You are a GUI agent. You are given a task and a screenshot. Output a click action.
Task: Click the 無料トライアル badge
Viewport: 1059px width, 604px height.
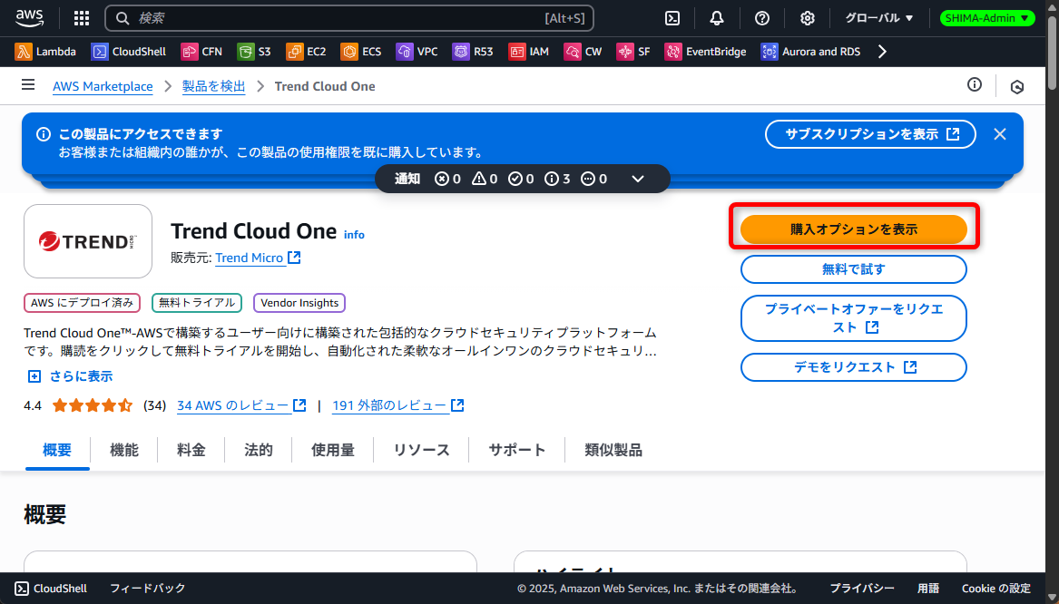197,303
